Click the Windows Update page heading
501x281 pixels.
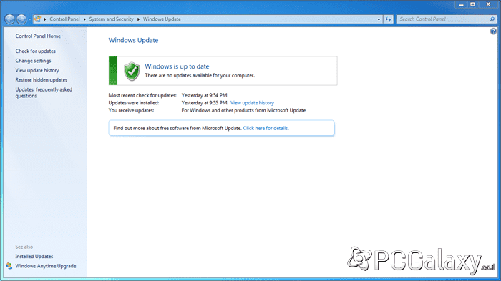(x=133, y=40)
